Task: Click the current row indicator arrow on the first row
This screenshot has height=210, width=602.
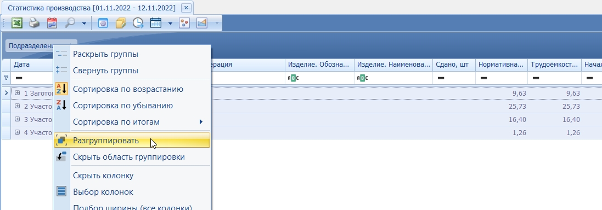Action: pyautogui.click(x=6, y=93)
